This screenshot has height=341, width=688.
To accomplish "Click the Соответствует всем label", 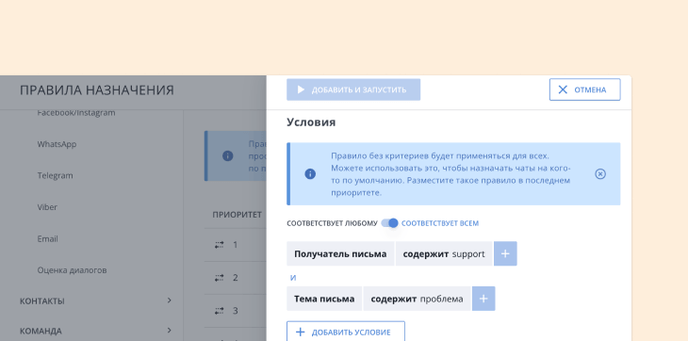I will (439, 223).
